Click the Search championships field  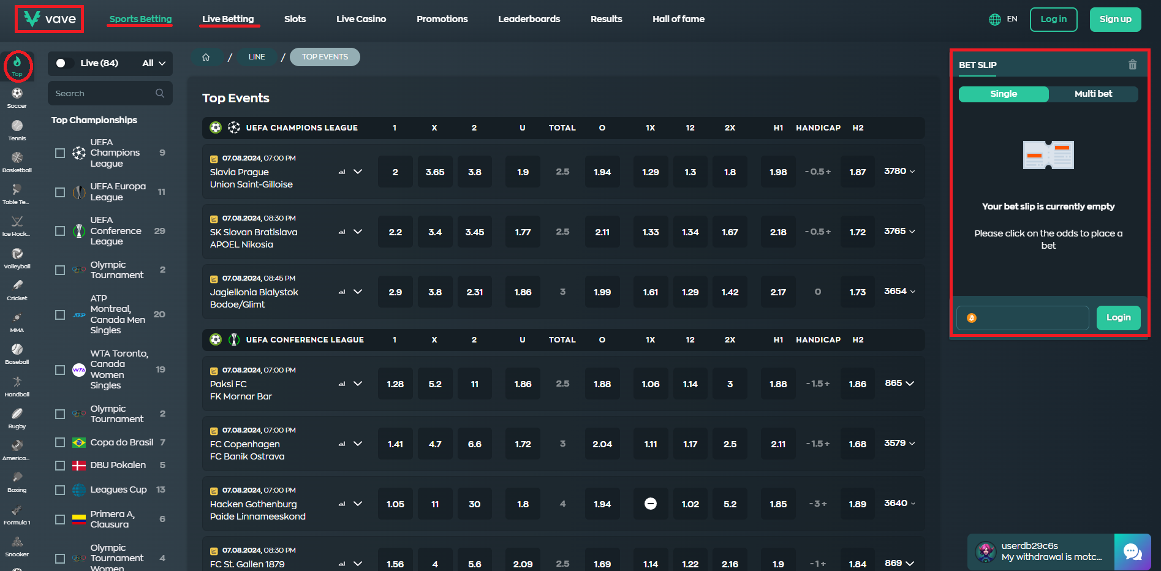pyautogui.click(x=110, y=93)
